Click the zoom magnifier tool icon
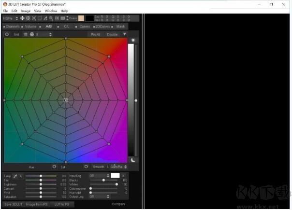This screenshot has height=210, width=292. 51,18
